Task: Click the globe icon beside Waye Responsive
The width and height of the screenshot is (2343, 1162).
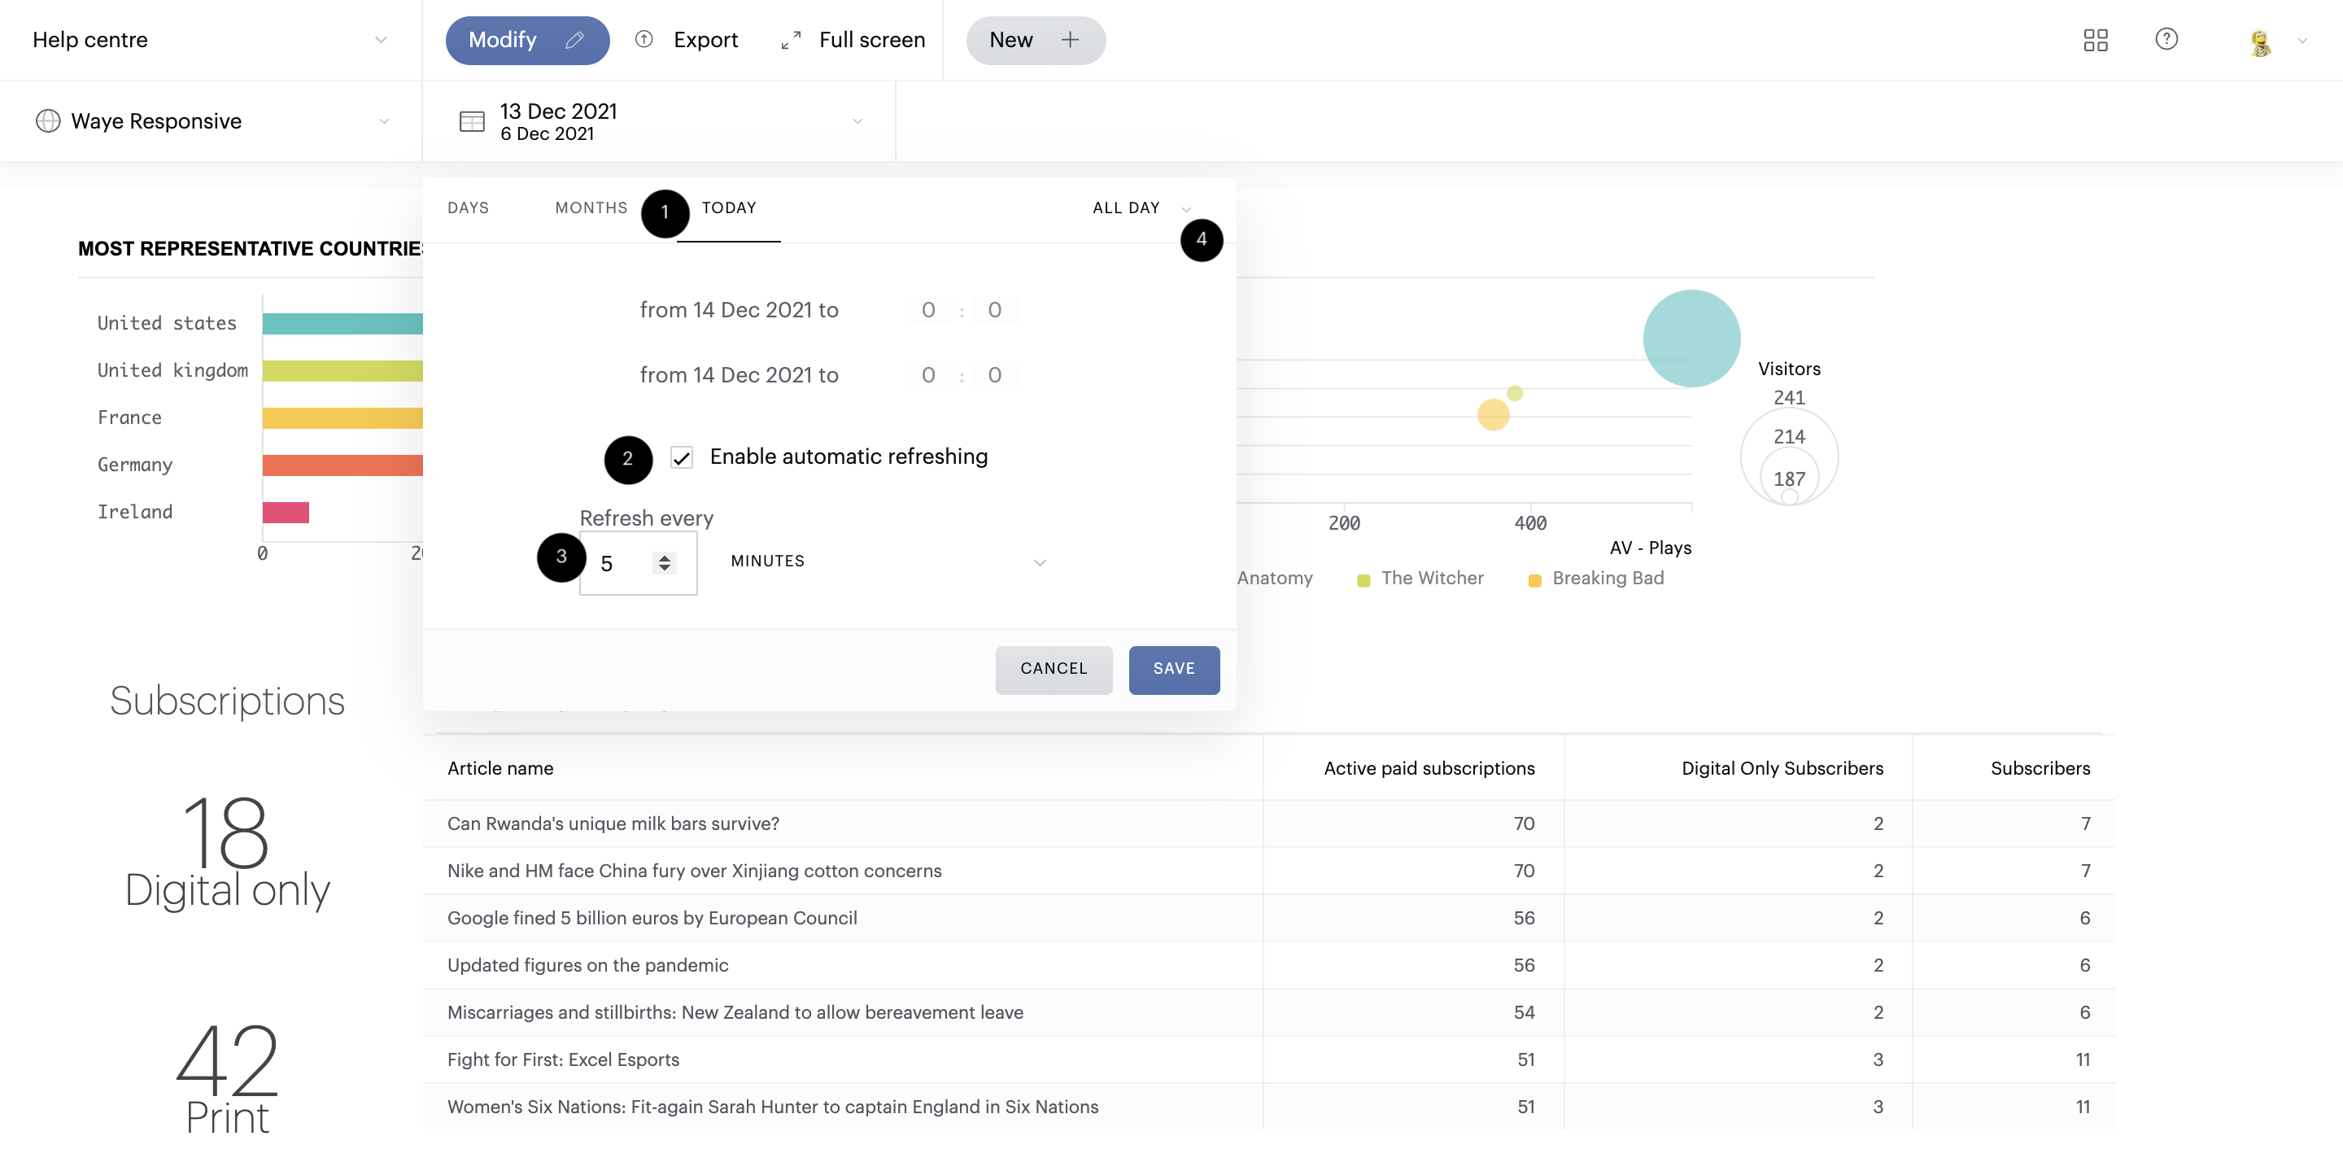Action: 47,120
